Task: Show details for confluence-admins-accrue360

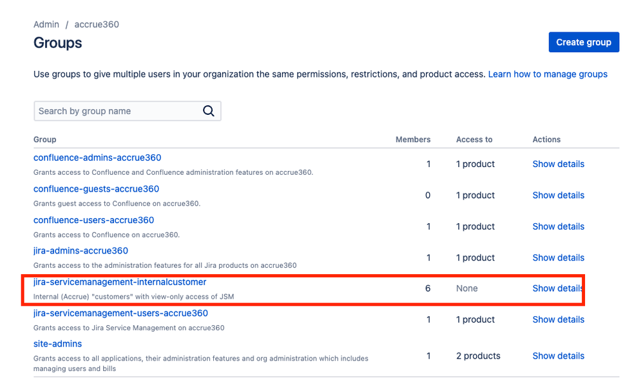Action: pos(558,164)
